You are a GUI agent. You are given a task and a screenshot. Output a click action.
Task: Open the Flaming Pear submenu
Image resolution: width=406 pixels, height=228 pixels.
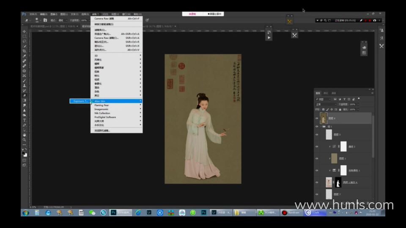(x=117, y=105)
